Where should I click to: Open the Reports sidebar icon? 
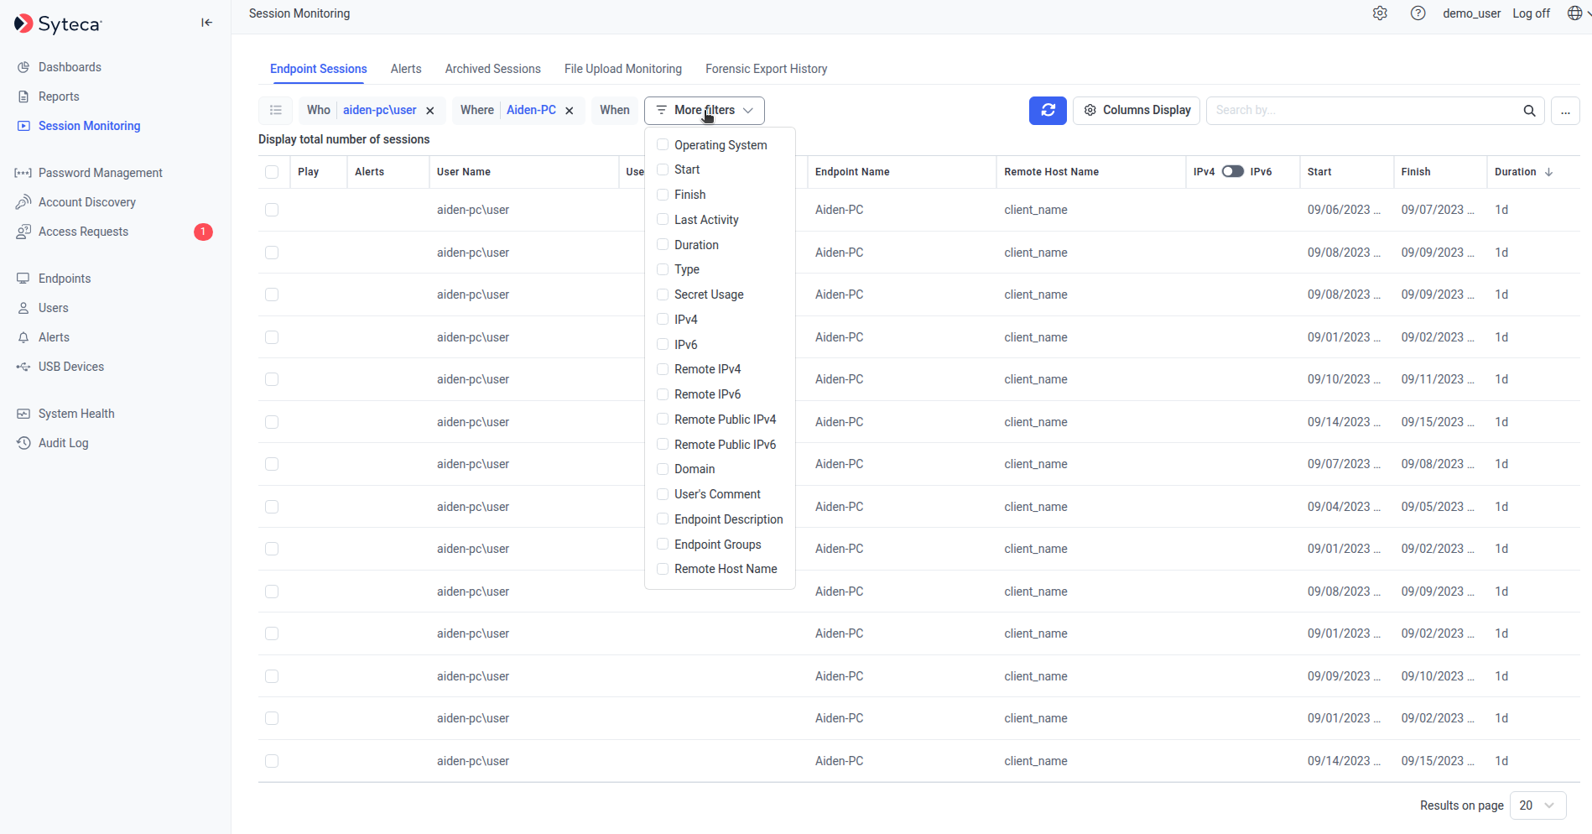coord(23,96)
